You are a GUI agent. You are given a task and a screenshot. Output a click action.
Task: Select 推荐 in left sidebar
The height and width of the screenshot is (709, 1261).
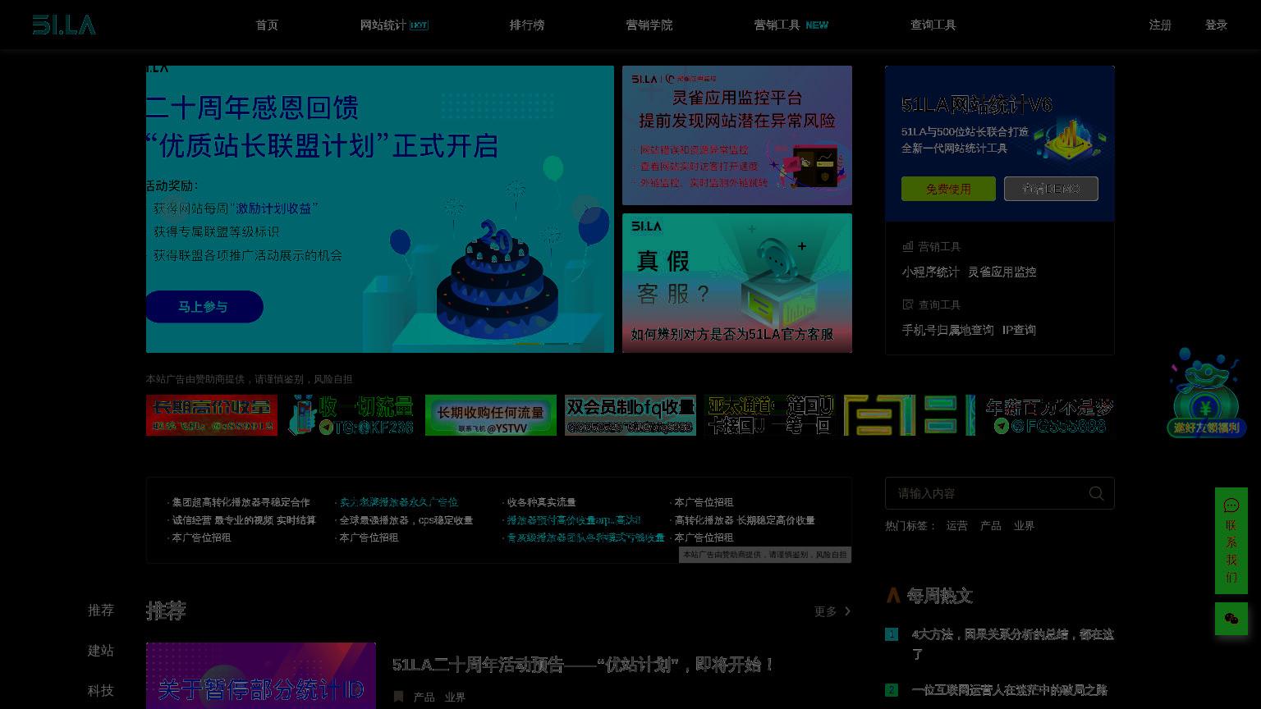point(101,611)
